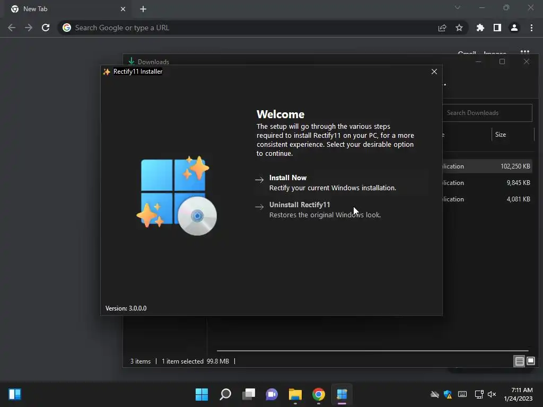Click the network tray icon
This screenshot has width=543, height=407.
[x=479, y=394]
